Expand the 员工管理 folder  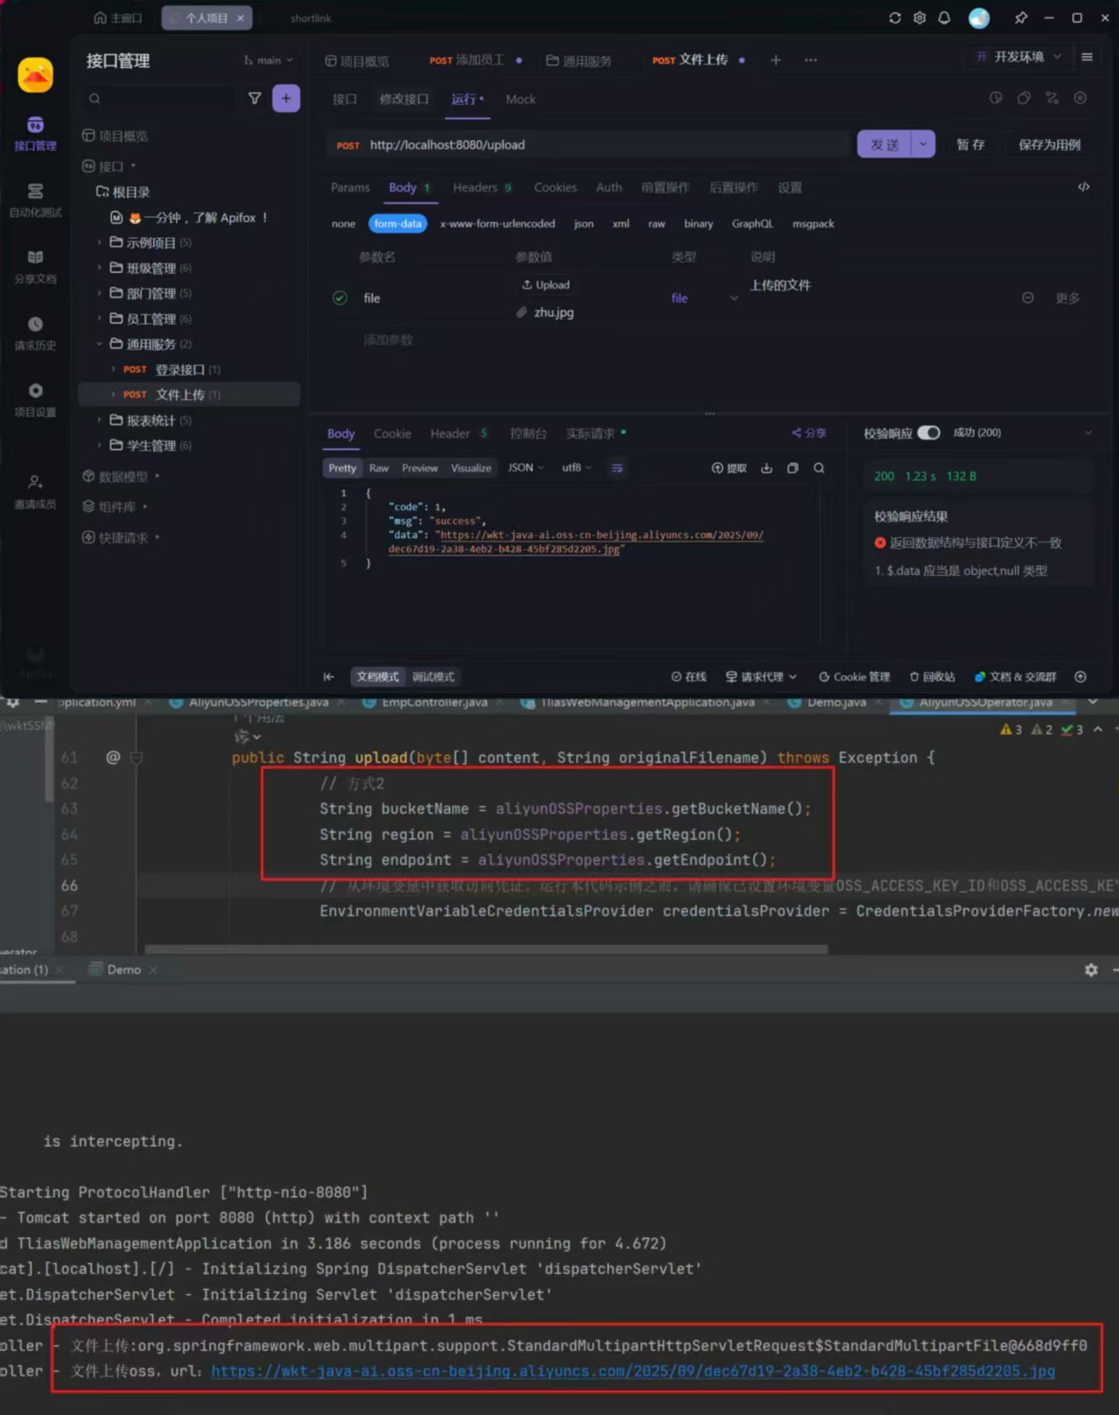[x=99, y=319]
